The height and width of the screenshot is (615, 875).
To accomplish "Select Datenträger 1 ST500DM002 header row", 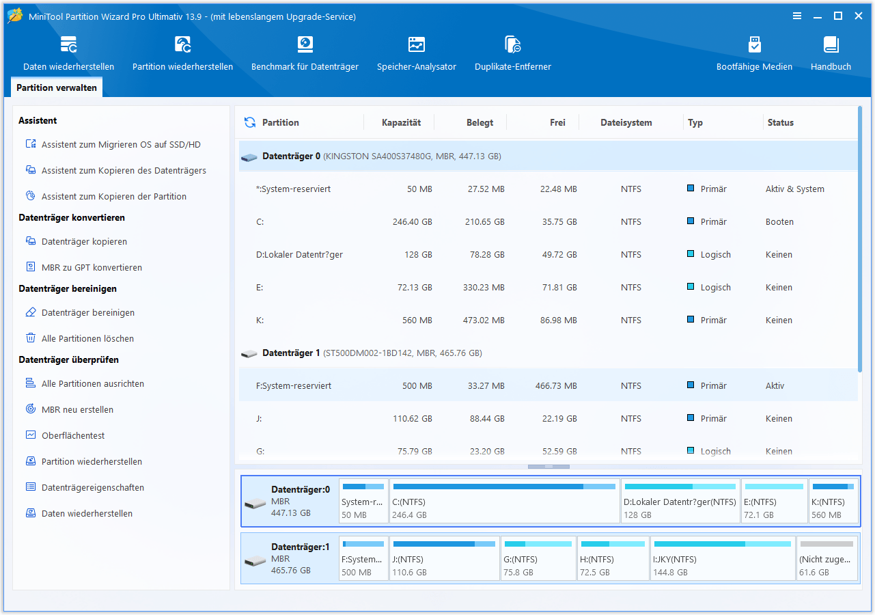I will point(548,353).
